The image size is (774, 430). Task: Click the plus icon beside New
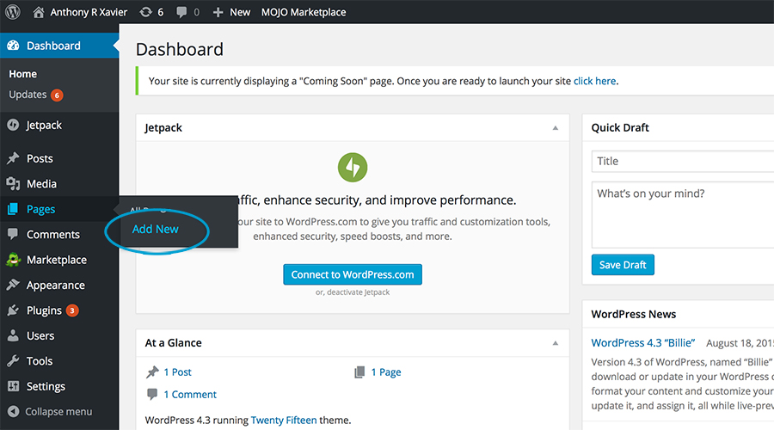point(218,12)
